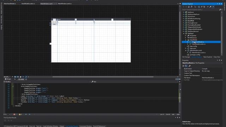Viewport: 226px width, 127px height.
Task: Click the search magnifier in Solution Explorer
Action: (220, 10)
